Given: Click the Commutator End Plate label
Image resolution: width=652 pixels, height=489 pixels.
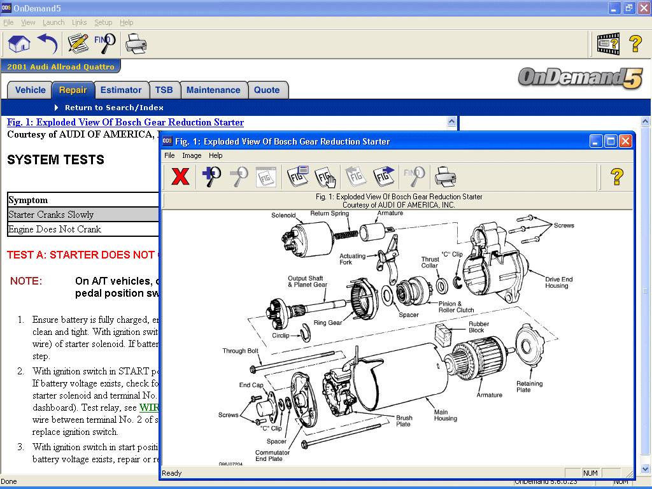Looking at the screenshot, I should point(273,455).
